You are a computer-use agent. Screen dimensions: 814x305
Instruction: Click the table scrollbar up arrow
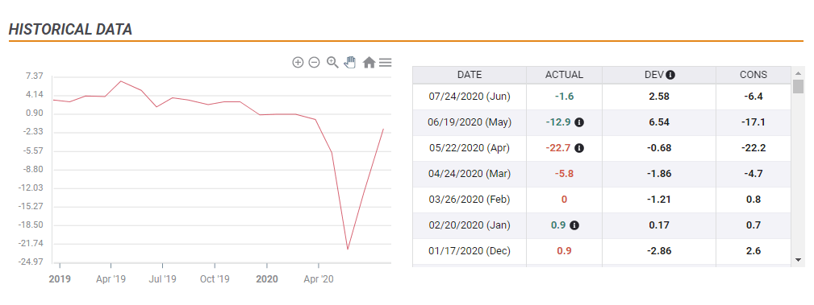click(x=798, y=72)
